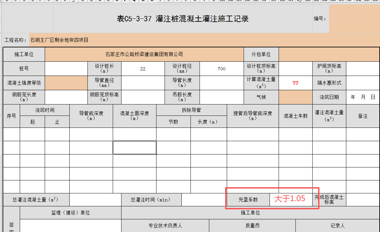Select the 年 月 日 date cell

point(363,97)
